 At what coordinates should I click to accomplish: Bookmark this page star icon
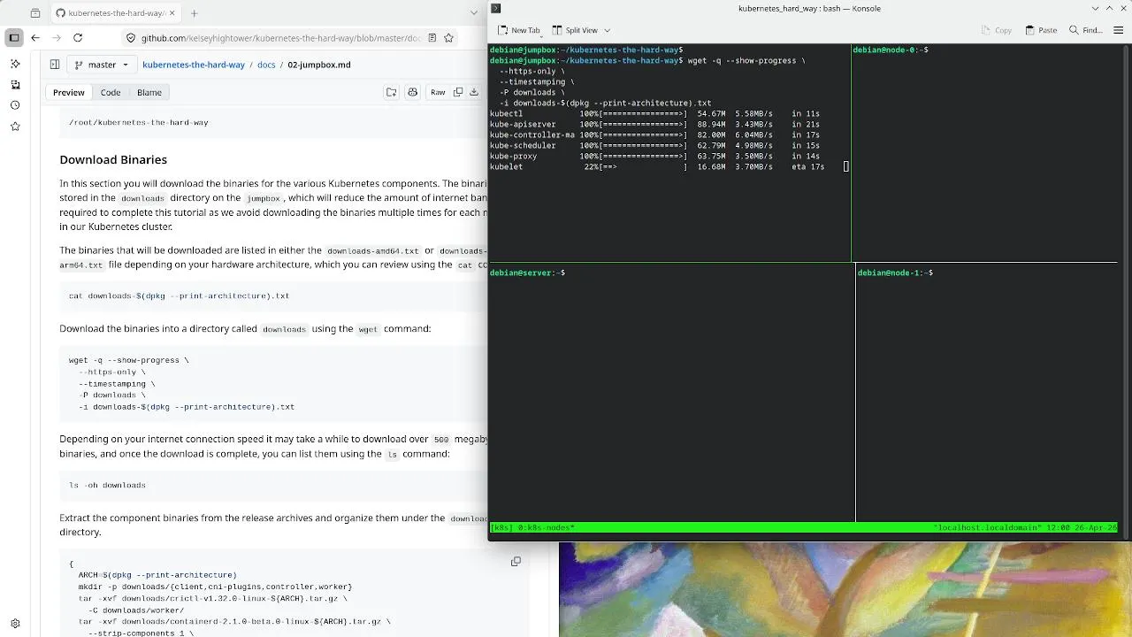pos(448,38)
